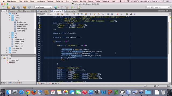Toggle Bookmark icon in editor toolbar
172x96 pixels.
pos(103,14)
